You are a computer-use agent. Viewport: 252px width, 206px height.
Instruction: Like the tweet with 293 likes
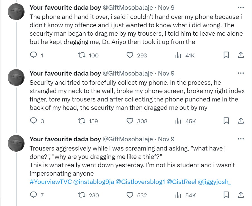(130, 55)
